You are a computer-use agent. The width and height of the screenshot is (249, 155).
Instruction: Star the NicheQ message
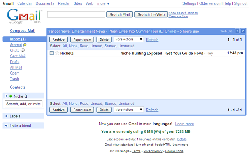pos(57,53)
